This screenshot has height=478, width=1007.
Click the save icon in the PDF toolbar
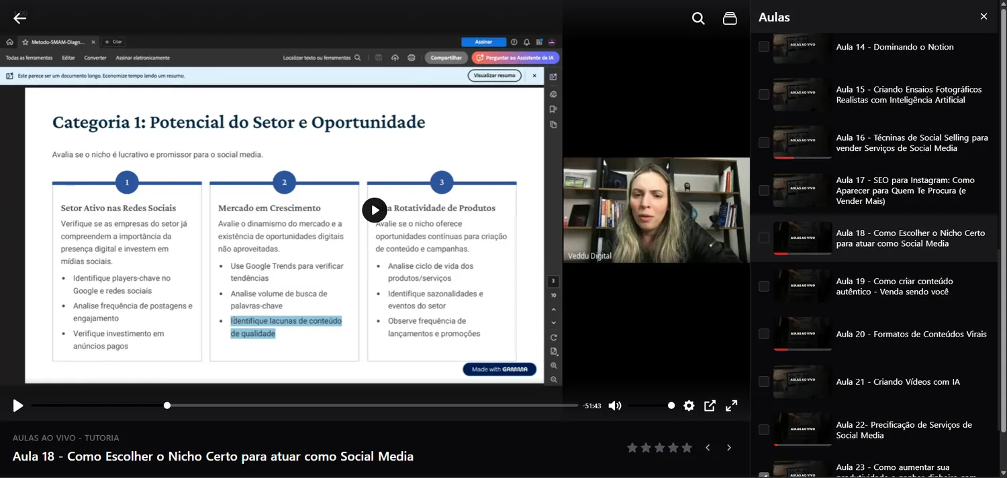(x=379, y=58)
